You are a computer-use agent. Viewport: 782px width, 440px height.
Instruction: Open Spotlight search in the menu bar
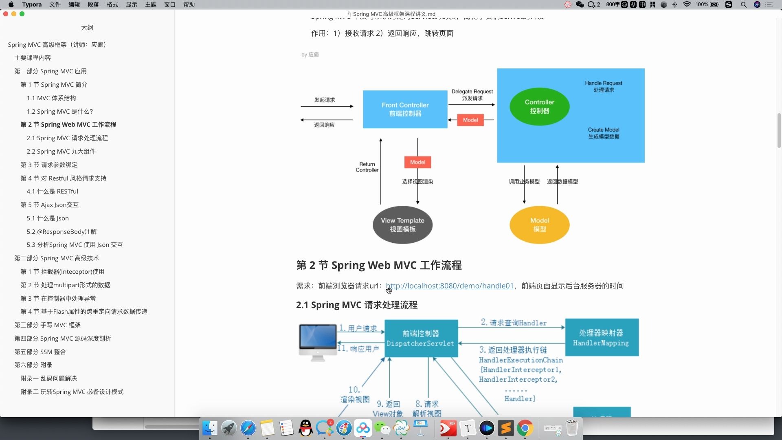pos(743,4)
